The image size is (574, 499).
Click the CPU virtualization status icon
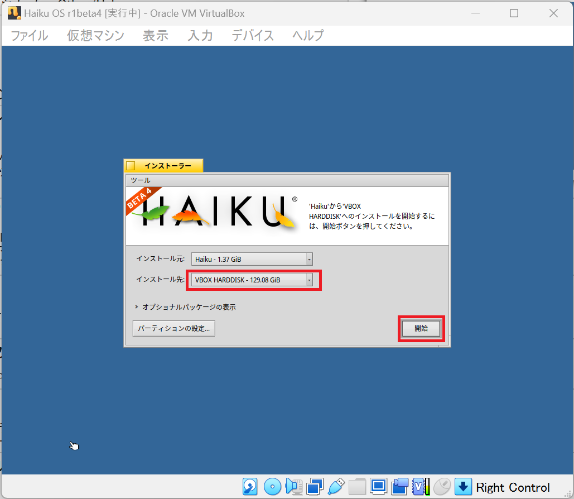pyautogui.click(x=421, y=487)
